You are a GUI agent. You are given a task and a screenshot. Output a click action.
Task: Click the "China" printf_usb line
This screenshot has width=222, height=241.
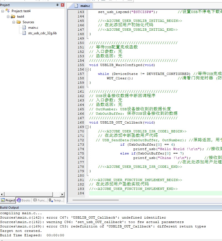[162, 158]
